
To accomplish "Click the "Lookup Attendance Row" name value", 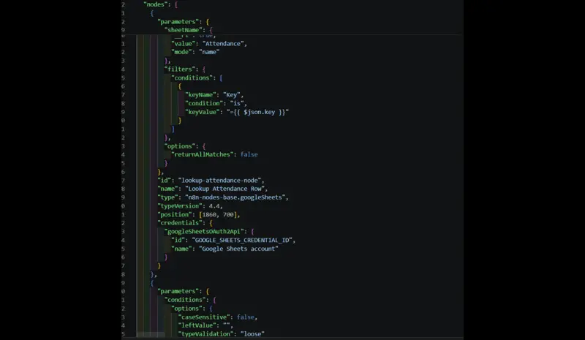I will 225,189.
